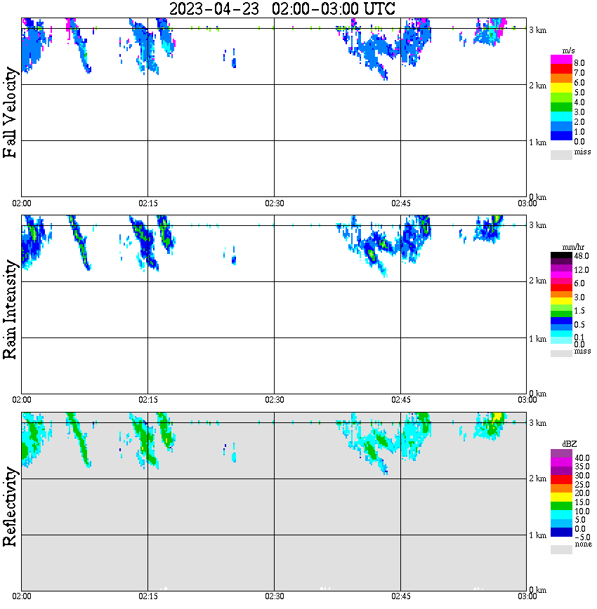This screenshot has width=597, height=609.
Task: Pick the violet 40.0 swatch in the dBZ legend
Action: tap(561, 453)
